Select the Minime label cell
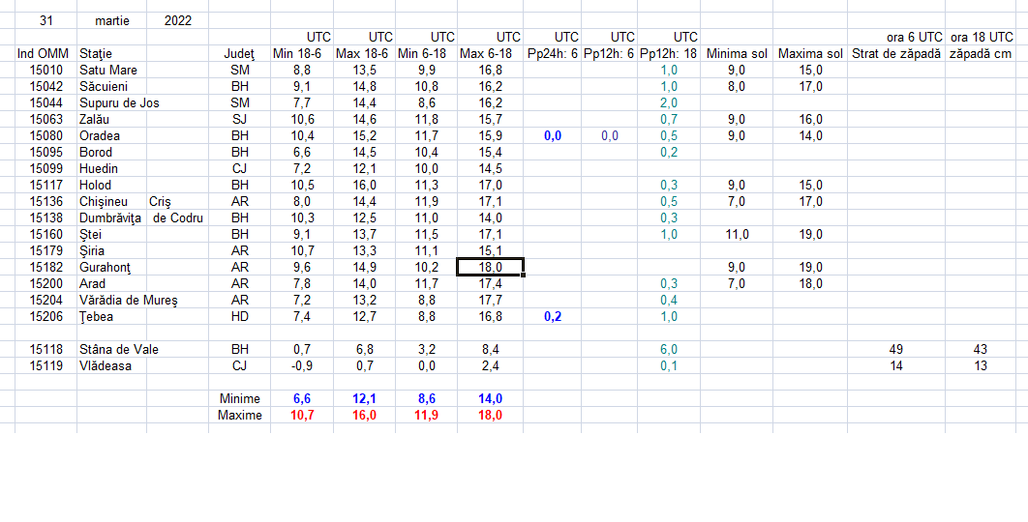Screen dimensions: 1028x522 239,399
